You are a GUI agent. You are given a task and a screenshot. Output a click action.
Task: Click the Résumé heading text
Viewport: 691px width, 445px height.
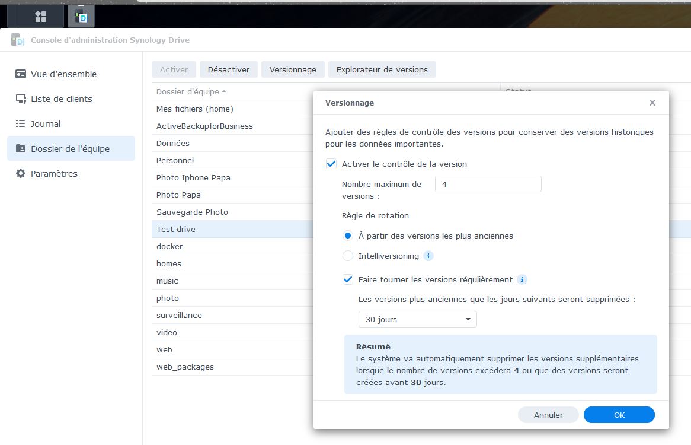point(373,347)
